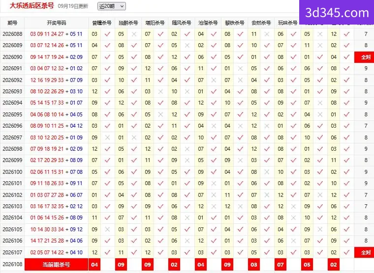Click the checkmark in 玩味杀号 row 2026100

click(293, 171)
